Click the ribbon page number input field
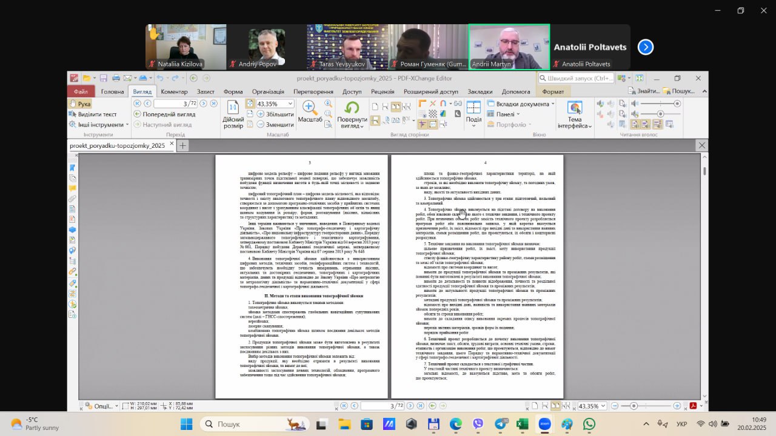This screenshot has width=776, height=436. pyautogui.click(x=175, y=104)
